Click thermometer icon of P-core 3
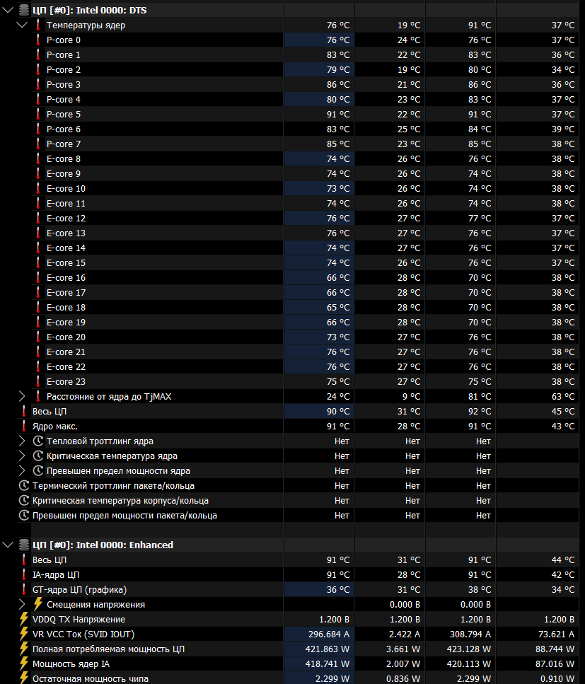 [x=38, y=84]
